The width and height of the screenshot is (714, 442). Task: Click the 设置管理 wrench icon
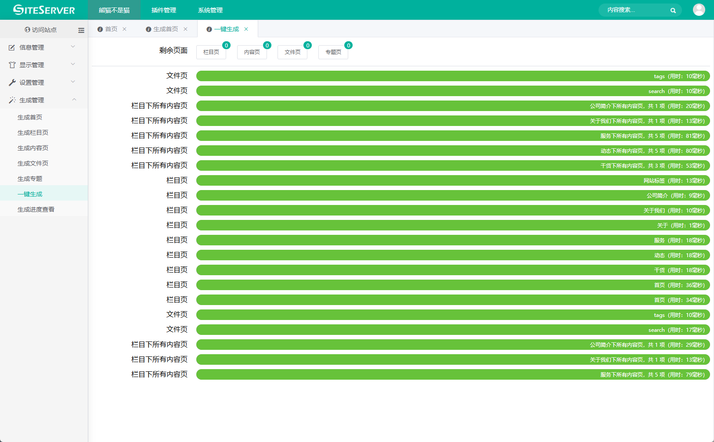coord(12,83)
